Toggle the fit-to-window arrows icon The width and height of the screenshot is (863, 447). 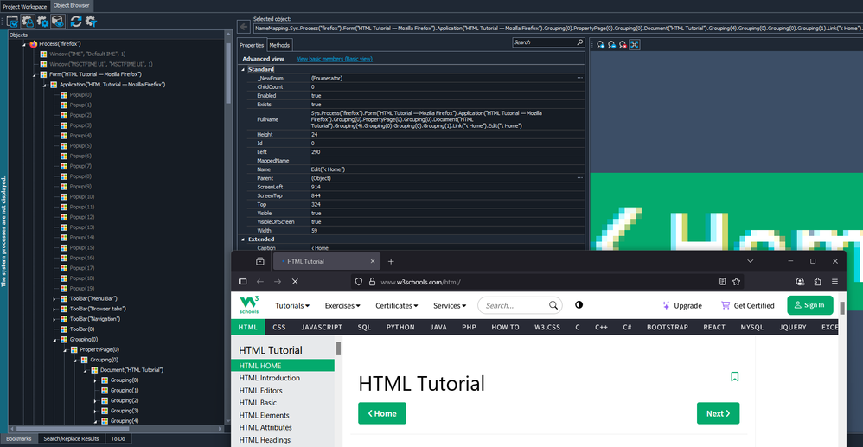tap(634, 45)
